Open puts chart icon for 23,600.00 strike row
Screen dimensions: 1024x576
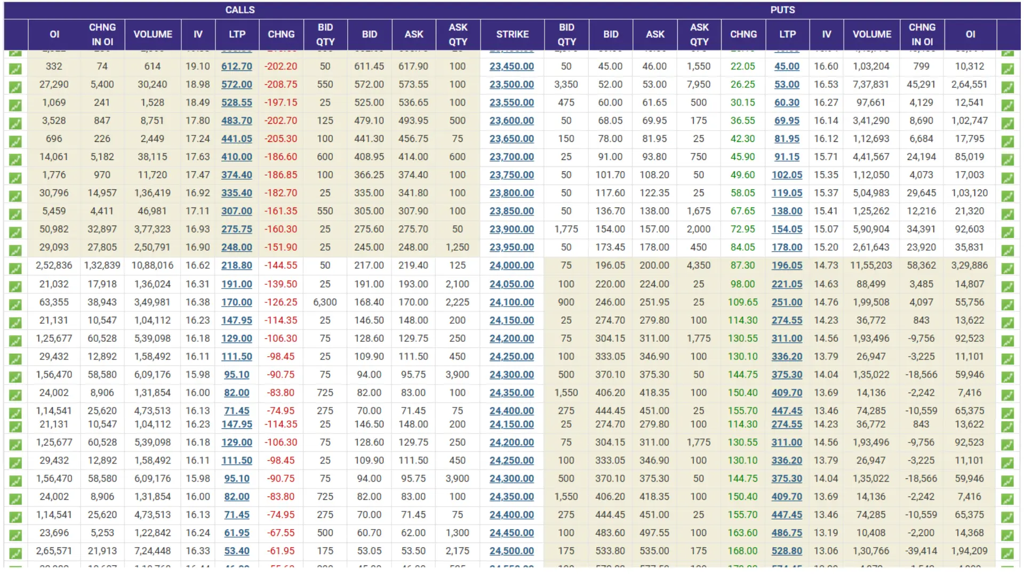[1007, 123]
